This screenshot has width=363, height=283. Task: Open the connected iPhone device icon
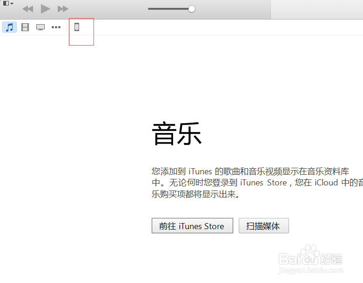tap(77, 27)
